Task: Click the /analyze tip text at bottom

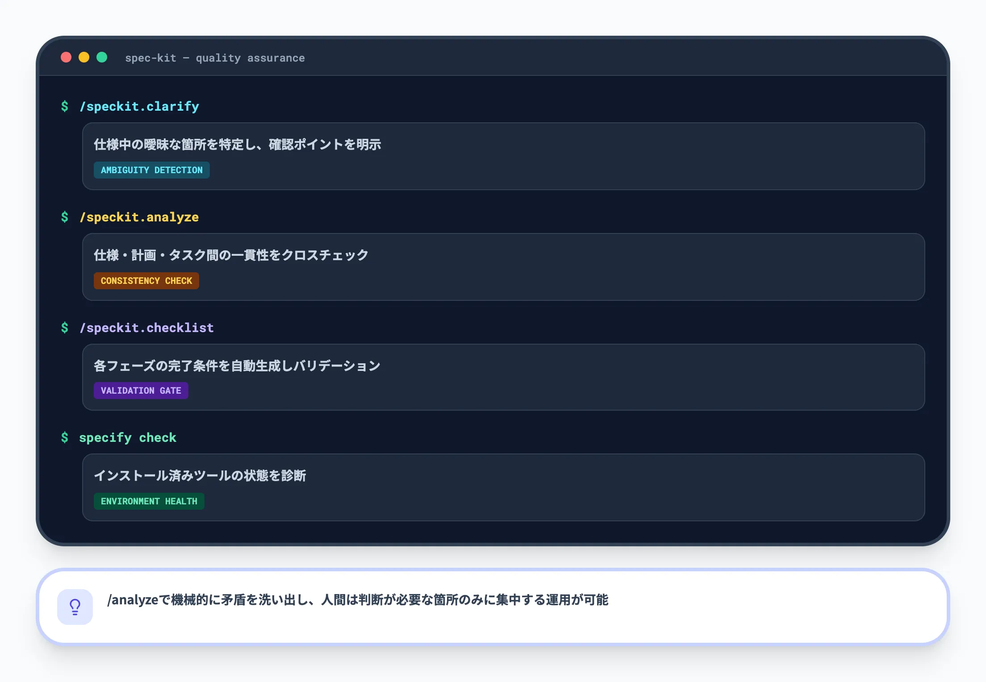Action: point(359,600)
